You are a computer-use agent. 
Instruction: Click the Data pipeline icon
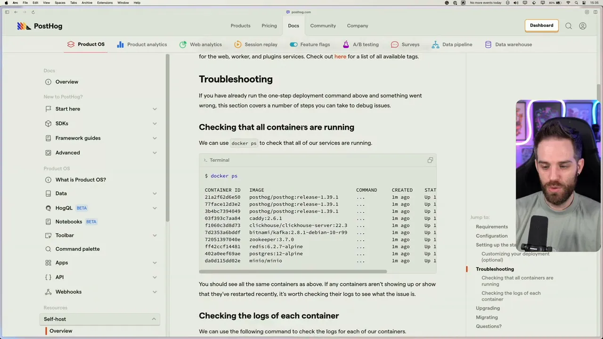click(x=435, y=44)
